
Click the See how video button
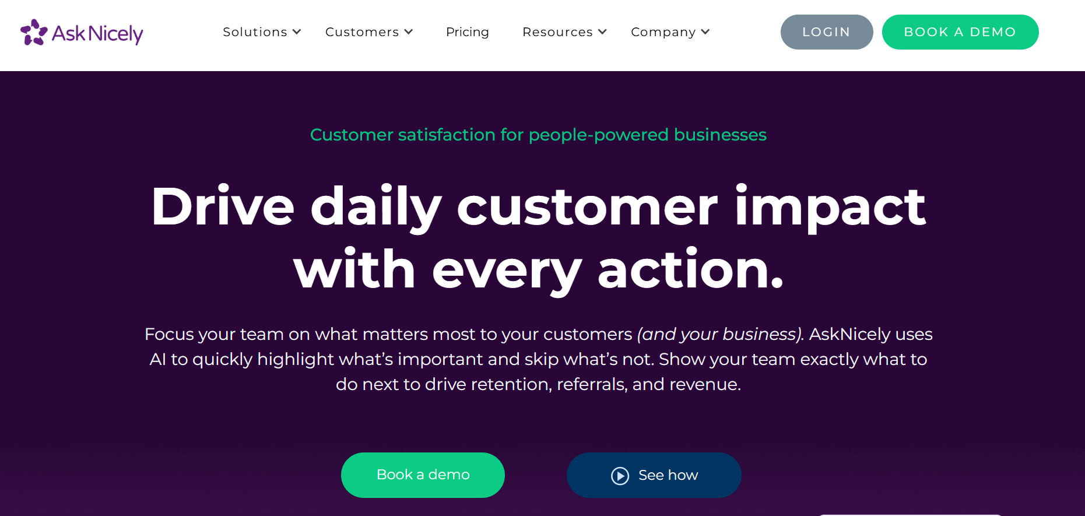[654, 475]
